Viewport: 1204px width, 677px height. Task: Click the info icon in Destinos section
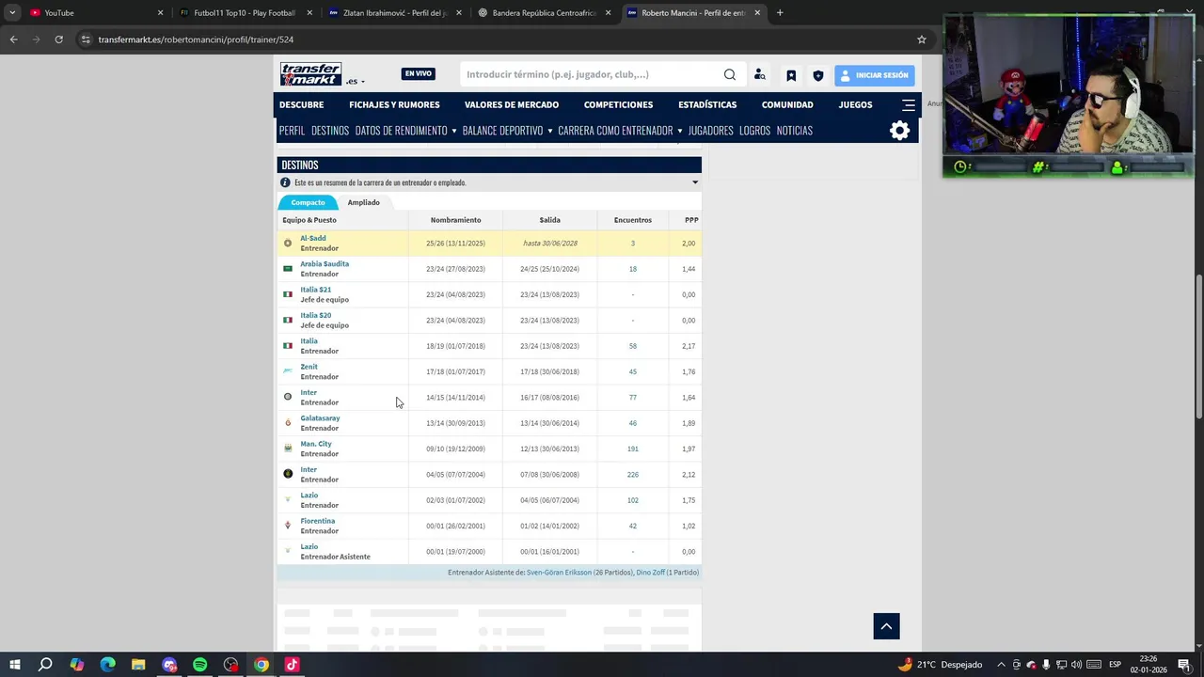pyautogui.click(x=285, y=182)
